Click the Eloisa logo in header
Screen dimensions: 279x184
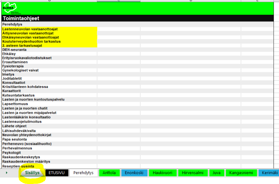point(11,8)
